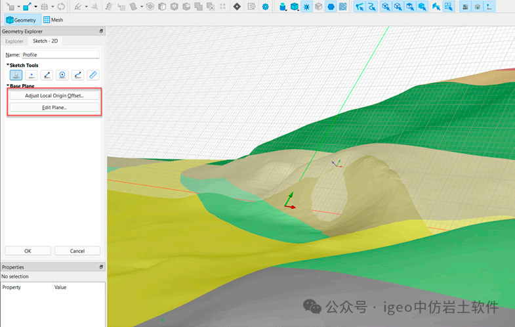Toggle the fingerprint pattern display button
The width and height of the screenshot is (515, 327).
[x=343, y=7]
